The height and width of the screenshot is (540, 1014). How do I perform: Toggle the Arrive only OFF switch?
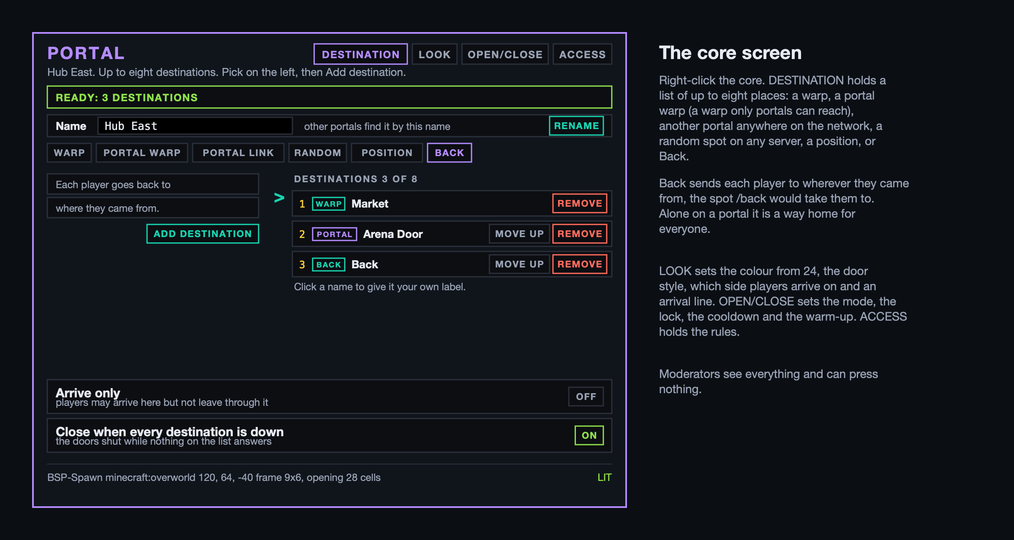coord(586,397)
